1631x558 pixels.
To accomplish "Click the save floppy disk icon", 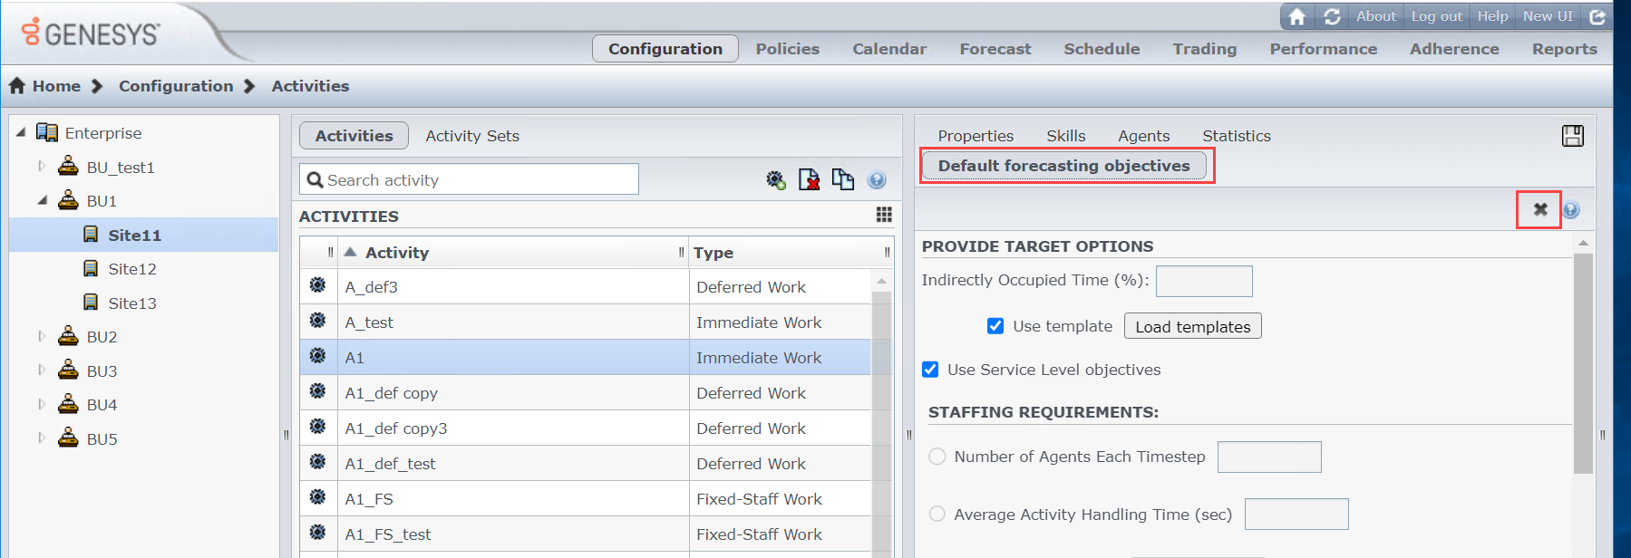I will click(x=1573, y=136).
